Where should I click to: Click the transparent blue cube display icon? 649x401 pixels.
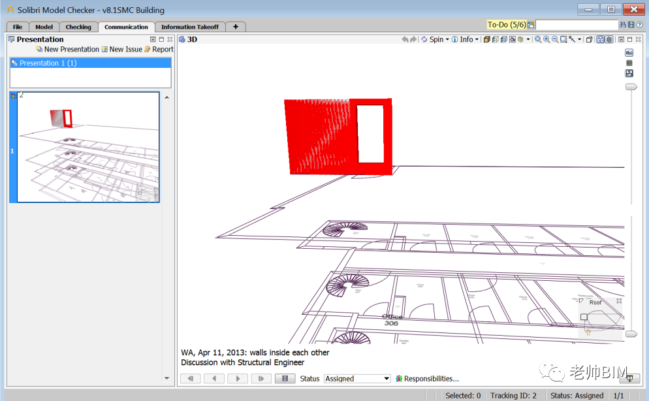coord(503,39)
